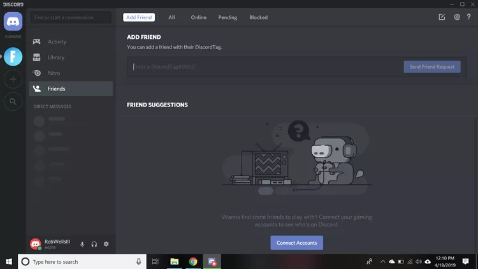Open Mentions @ icon
The height and width of the screenshot is (269, 478).
pos(457,17)
